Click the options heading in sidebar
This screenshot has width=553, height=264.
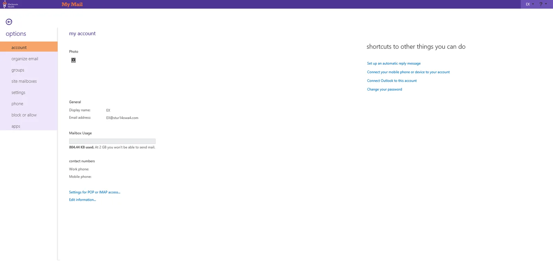tap(16, 34)
